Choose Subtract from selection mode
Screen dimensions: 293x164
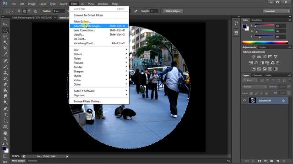29,11
